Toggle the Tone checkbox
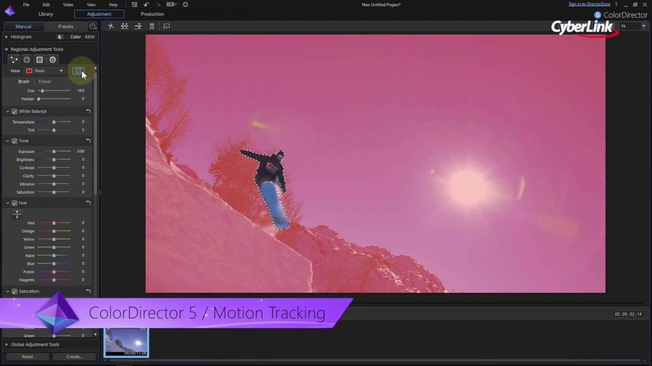652x366 pixels. [14, 141]
